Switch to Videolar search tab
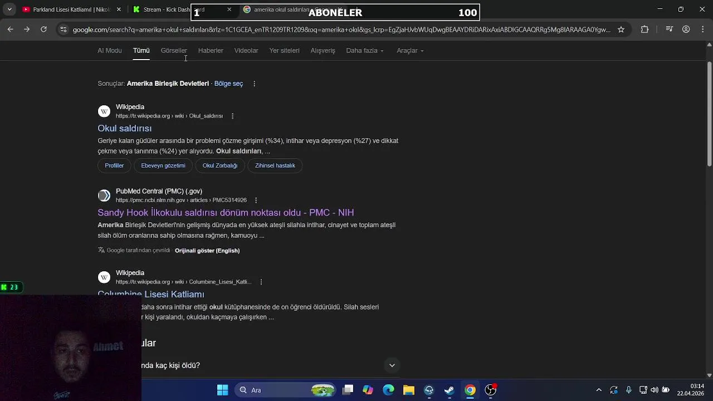 [x=246, y=51]
